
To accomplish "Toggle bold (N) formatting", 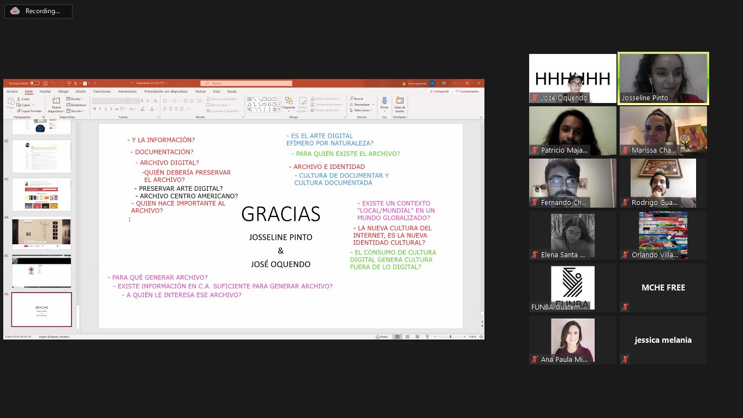I will pyautogui.click(x=94, y=109).
